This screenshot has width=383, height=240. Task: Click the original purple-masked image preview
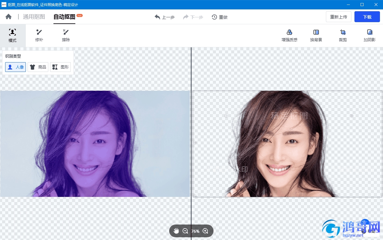point(95,144)
